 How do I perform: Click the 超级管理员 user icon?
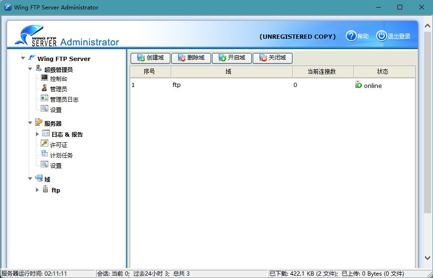[x=39, y=68]
